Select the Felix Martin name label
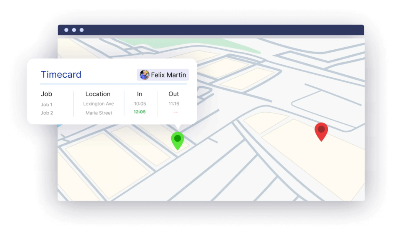Screen dimensions: 395x234 pyautogui.click(x=168, y=75)
